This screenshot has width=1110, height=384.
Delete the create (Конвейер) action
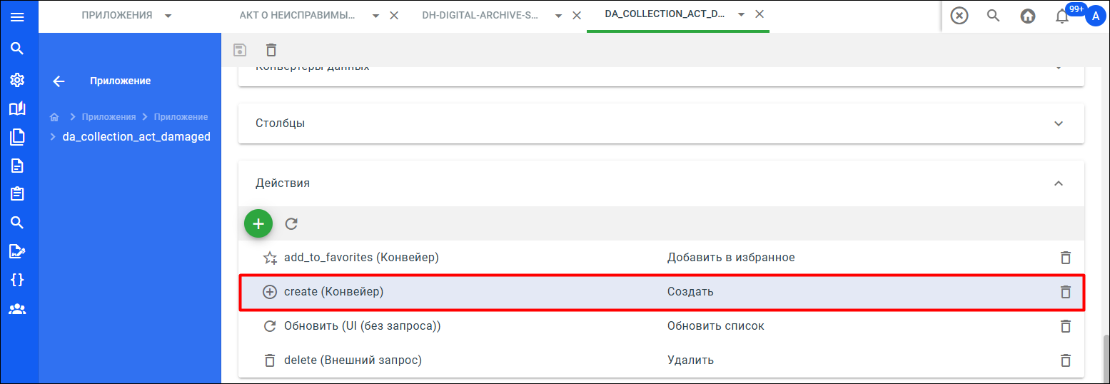click(1066, 292)
